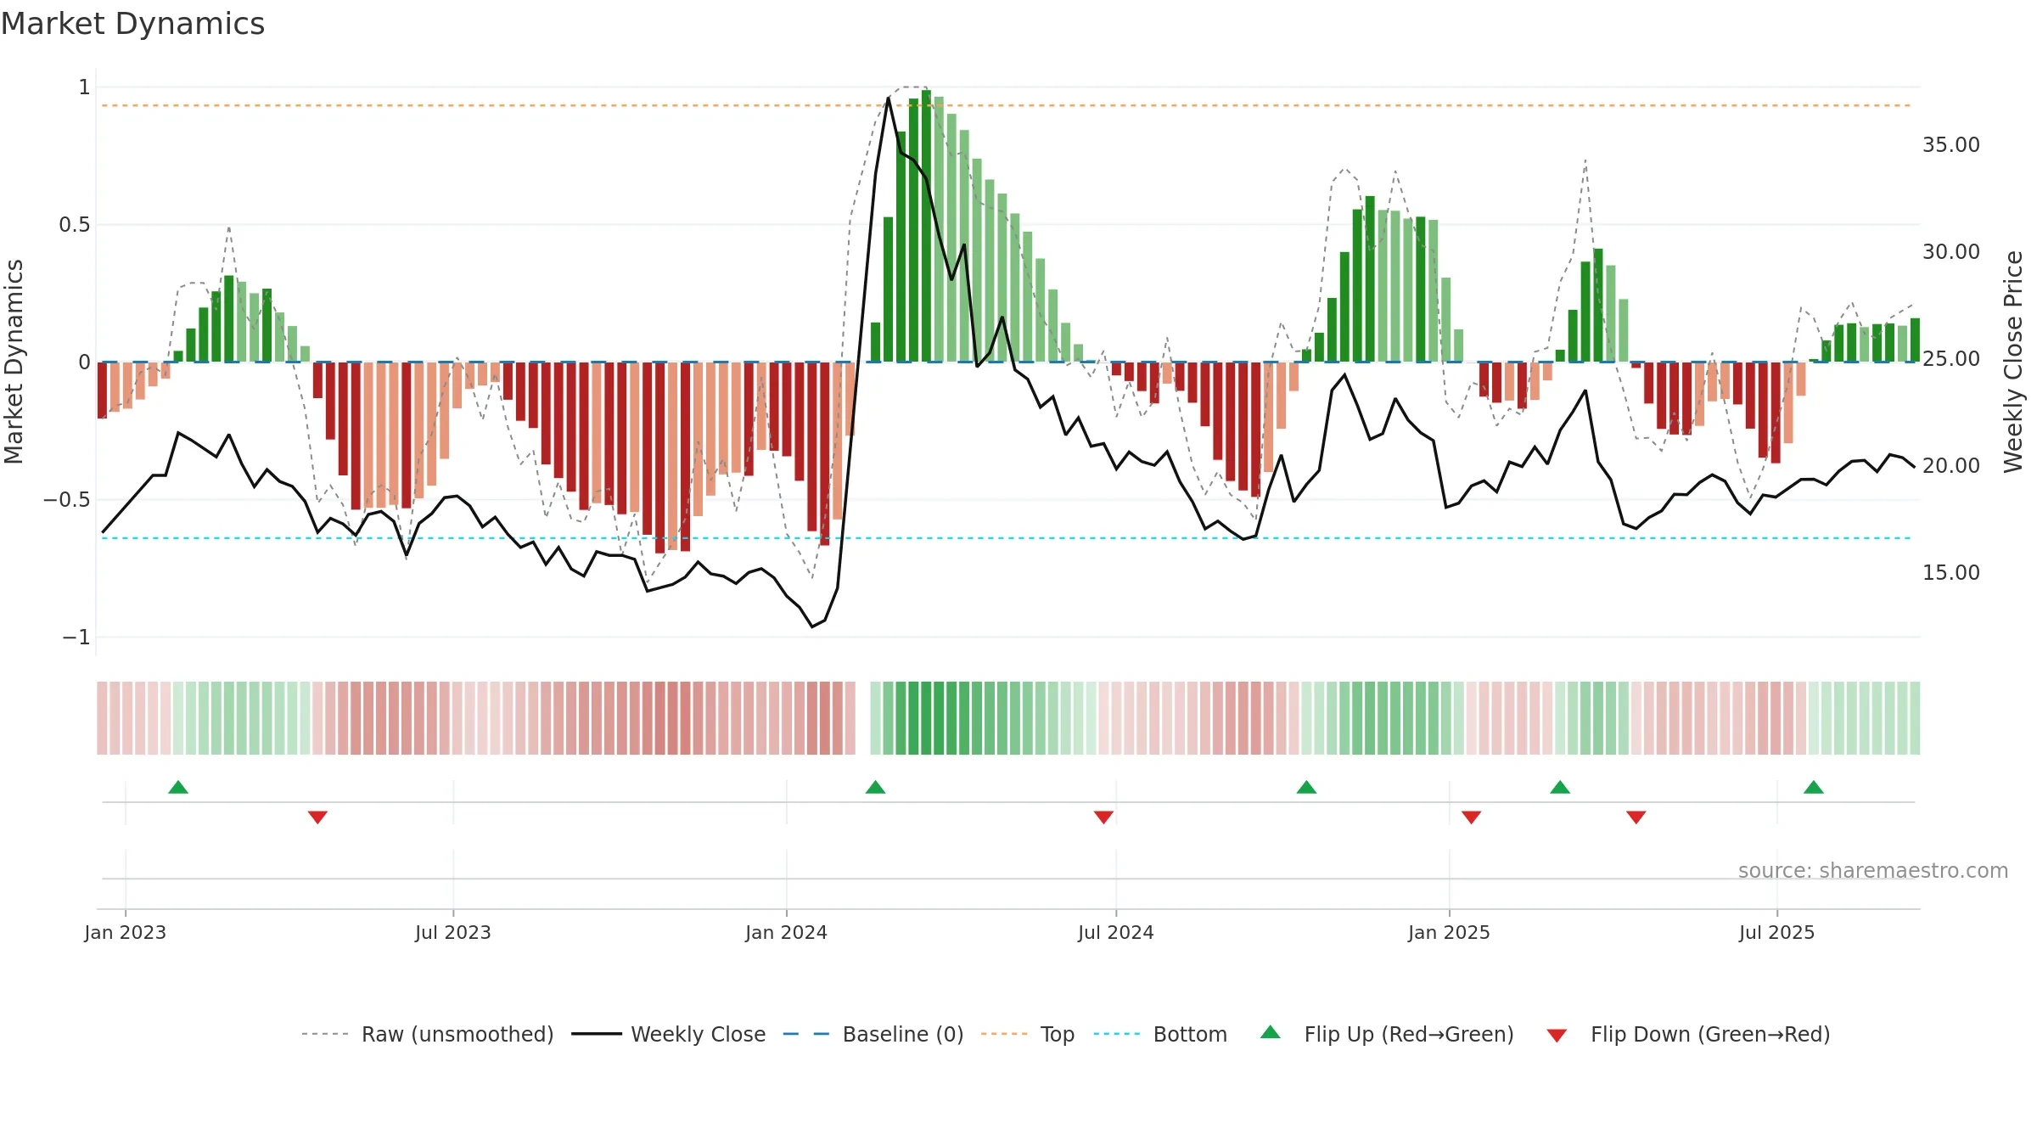The height and width of the screenshot is (1146, 2037).
Task: Select the first green flip-up marker in early 2023
Action: point(178,787)
